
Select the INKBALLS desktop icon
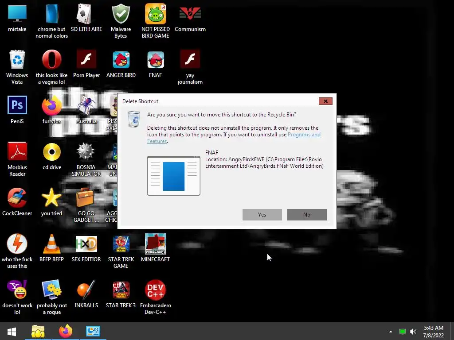tap(86, 290)
